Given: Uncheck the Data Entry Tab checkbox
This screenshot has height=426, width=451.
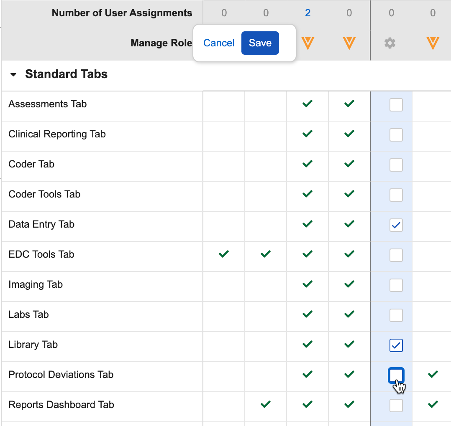Looking at the screenshot, I should click(396, 226).
